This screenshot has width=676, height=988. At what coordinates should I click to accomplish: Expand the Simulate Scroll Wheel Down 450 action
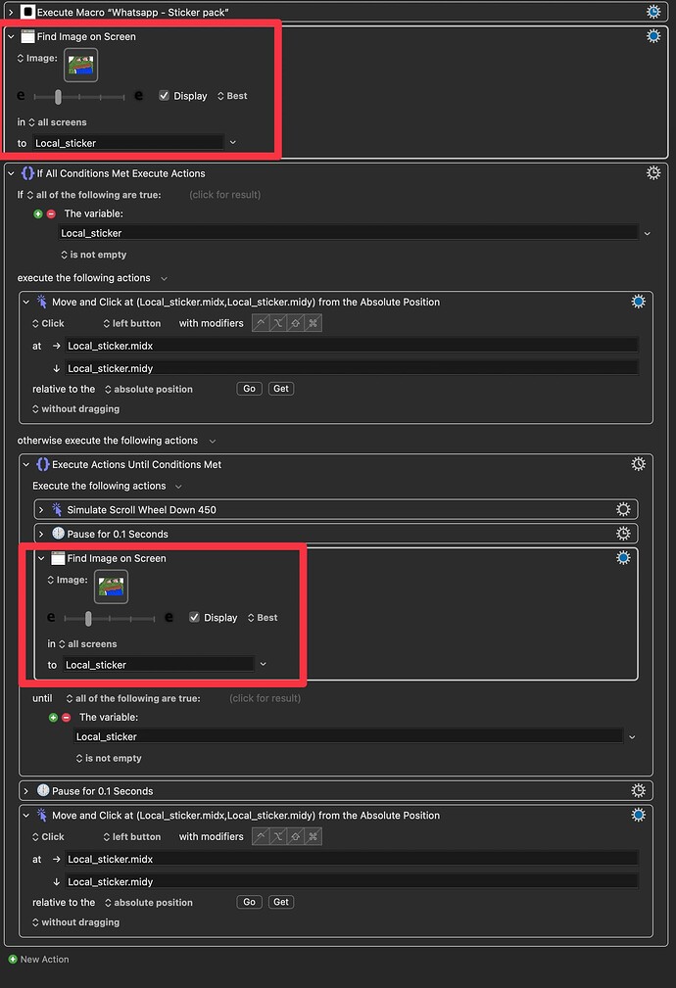tap(41, 509)
